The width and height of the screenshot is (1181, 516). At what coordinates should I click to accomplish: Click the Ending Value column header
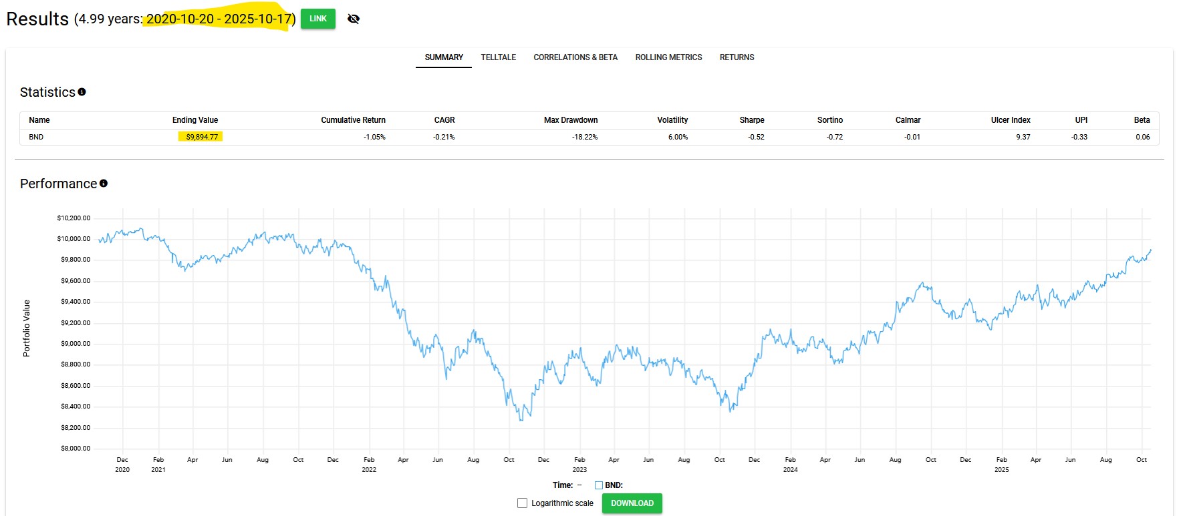(x=195, y=120)
